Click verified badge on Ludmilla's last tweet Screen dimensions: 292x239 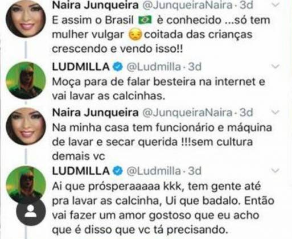118,171
